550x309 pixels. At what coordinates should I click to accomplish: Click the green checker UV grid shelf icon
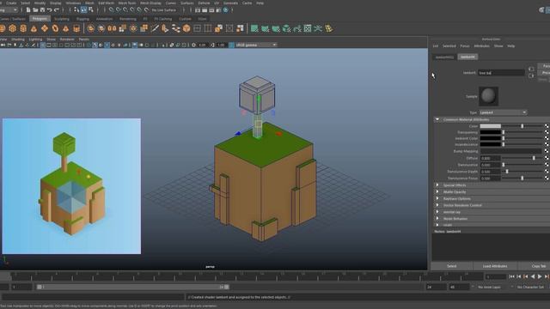click(308, 28)
